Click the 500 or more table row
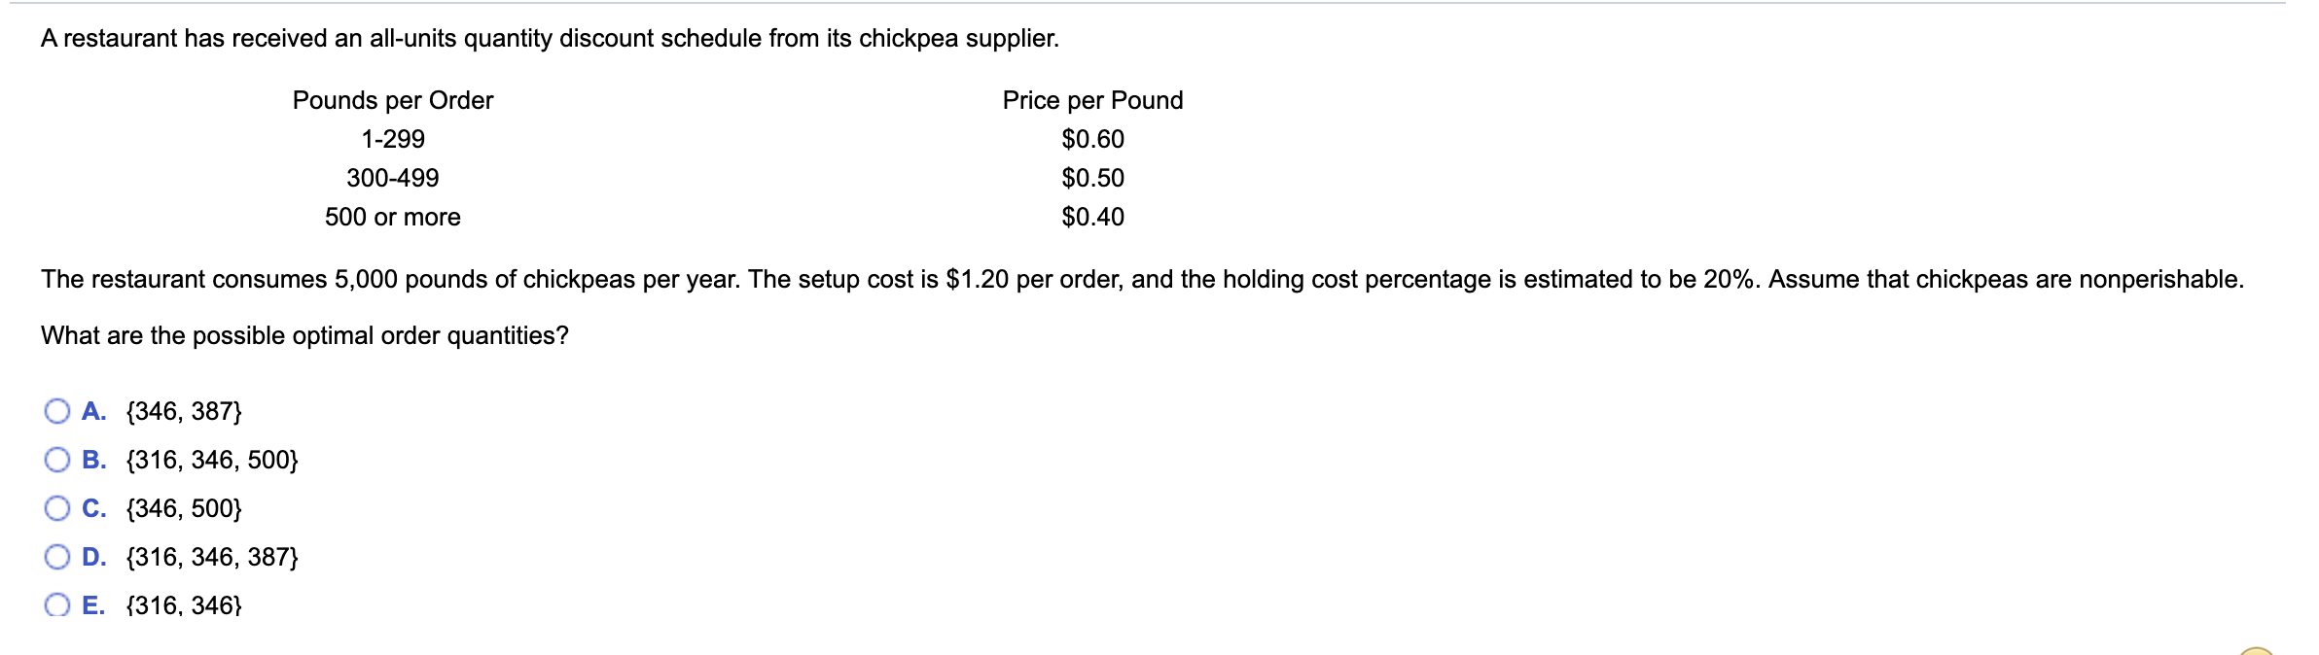Screen dimensions: 2319x655 tap(393, 217)
